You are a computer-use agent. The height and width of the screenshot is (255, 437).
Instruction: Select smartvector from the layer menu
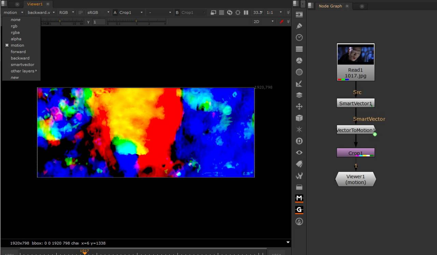coord(23,65)
